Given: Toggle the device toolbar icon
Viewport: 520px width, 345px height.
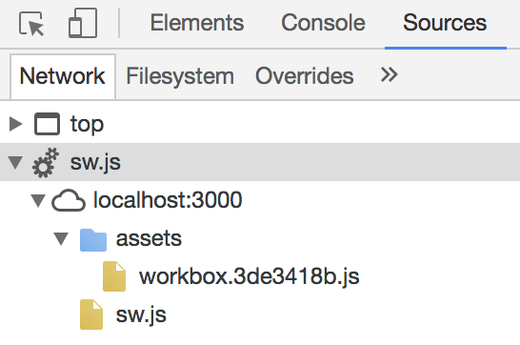Looking at the screenshot, I should point(83,23).
